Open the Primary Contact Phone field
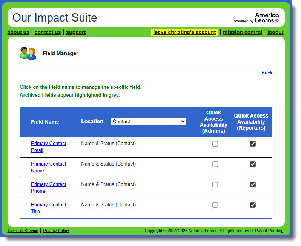Screen dimensions: 301x246 (x=48, y=187)
